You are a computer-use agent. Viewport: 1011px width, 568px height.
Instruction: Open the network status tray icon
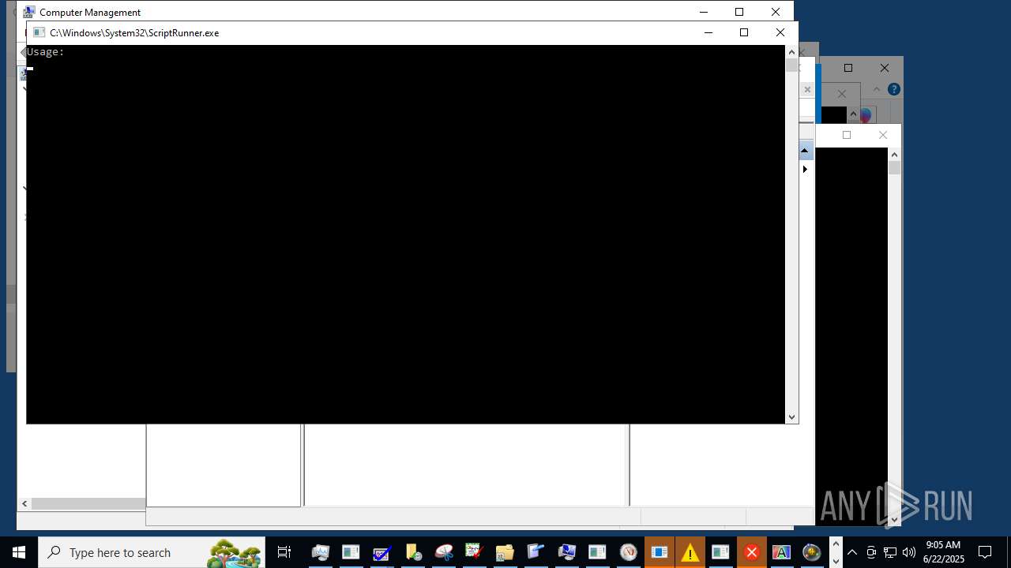coord(890,552)
